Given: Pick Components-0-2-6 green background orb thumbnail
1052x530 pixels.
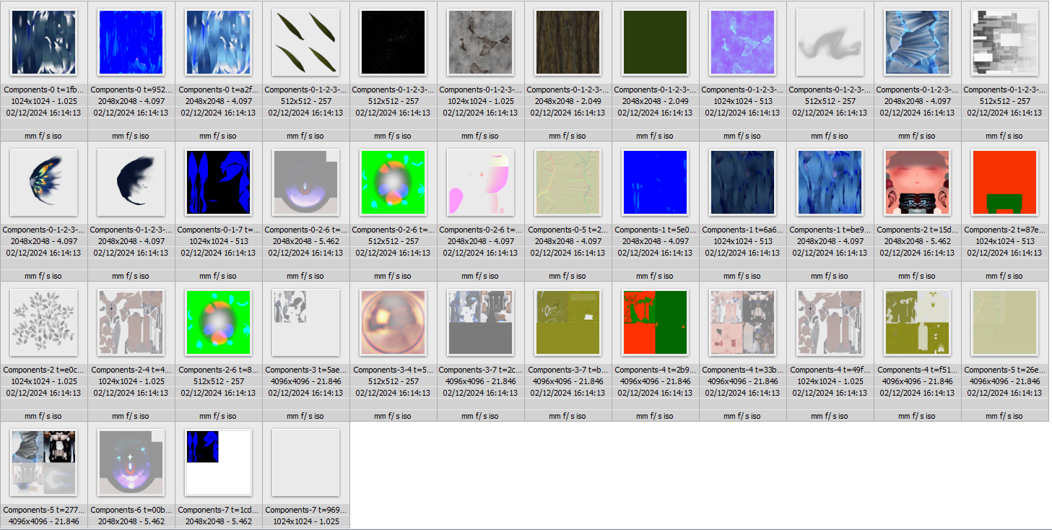Looking at the screenshot, I should [393, 182].
